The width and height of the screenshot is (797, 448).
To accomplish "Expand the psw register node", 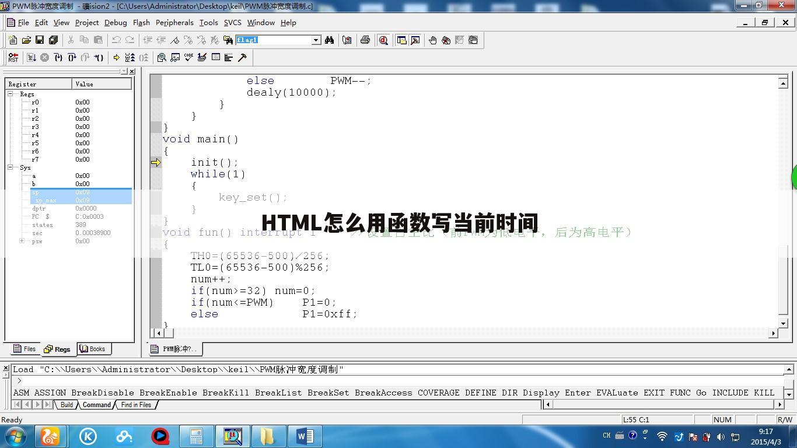I will [x=22, y=241].
